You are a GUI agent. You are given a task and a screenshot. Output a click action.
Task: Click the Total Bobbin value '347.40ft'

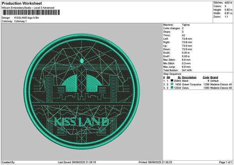(187, 70)
